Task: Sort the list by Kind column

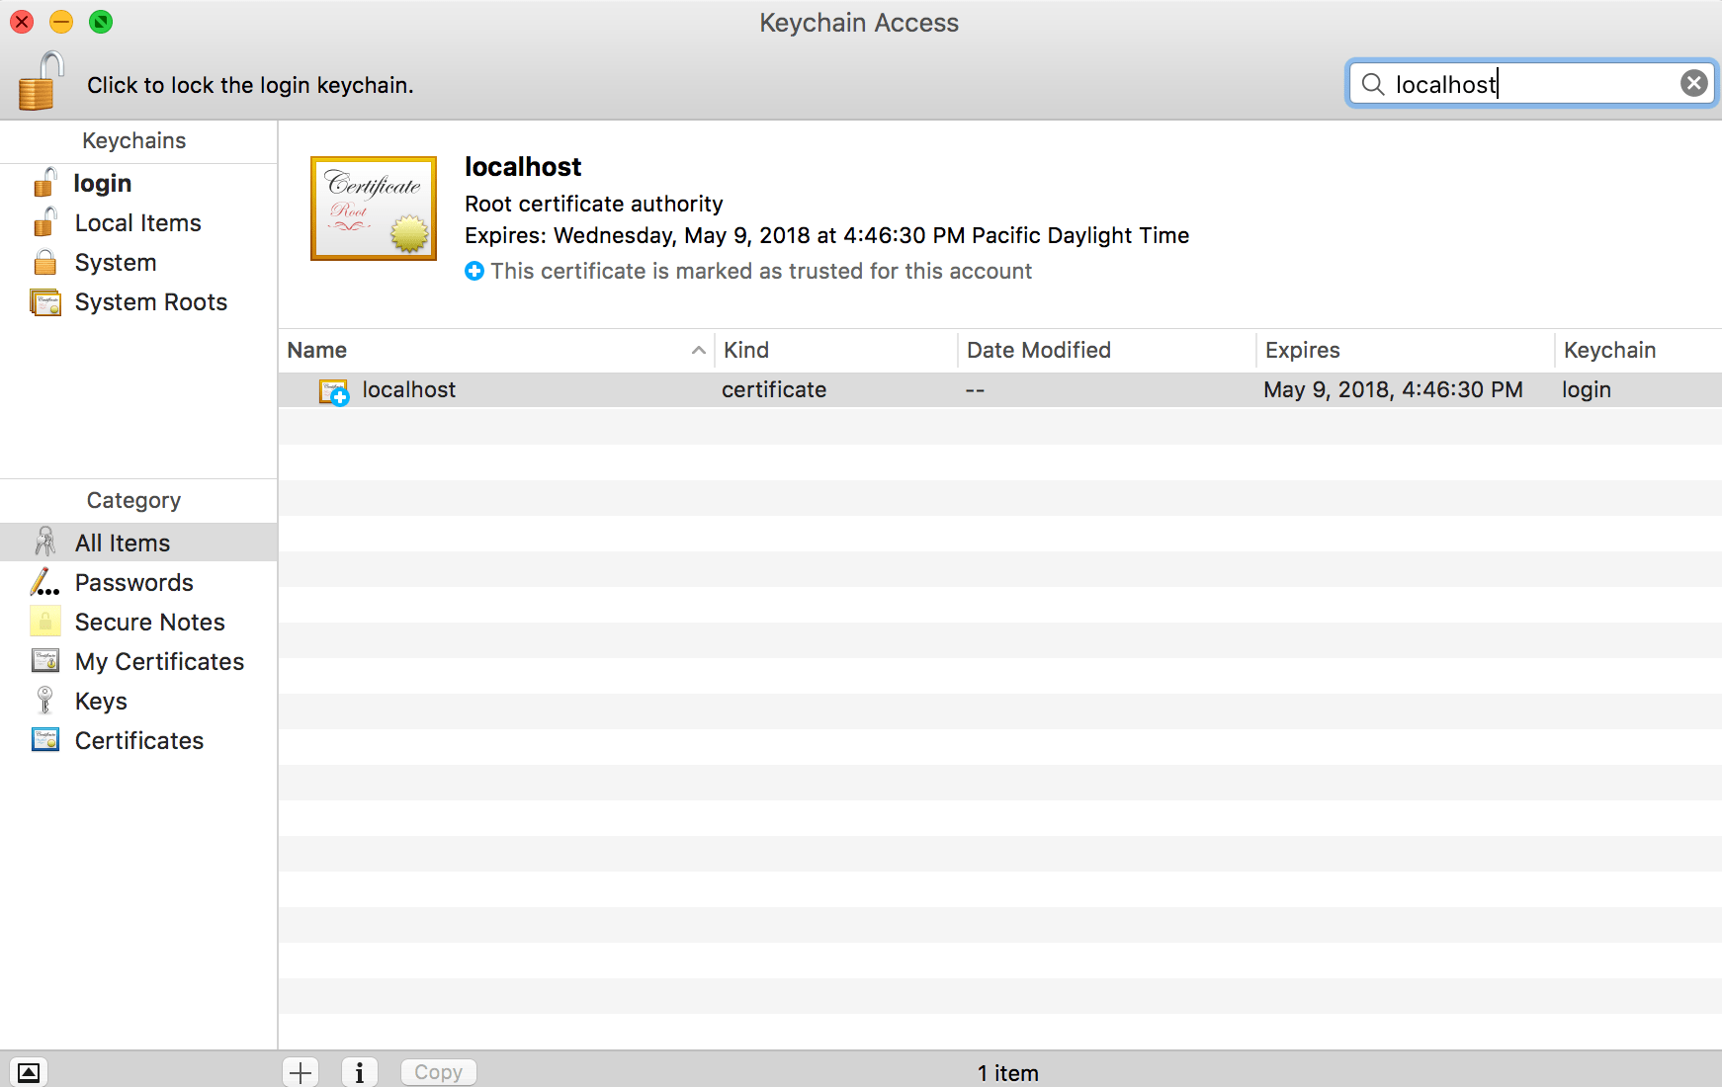Action: (836, 350)
